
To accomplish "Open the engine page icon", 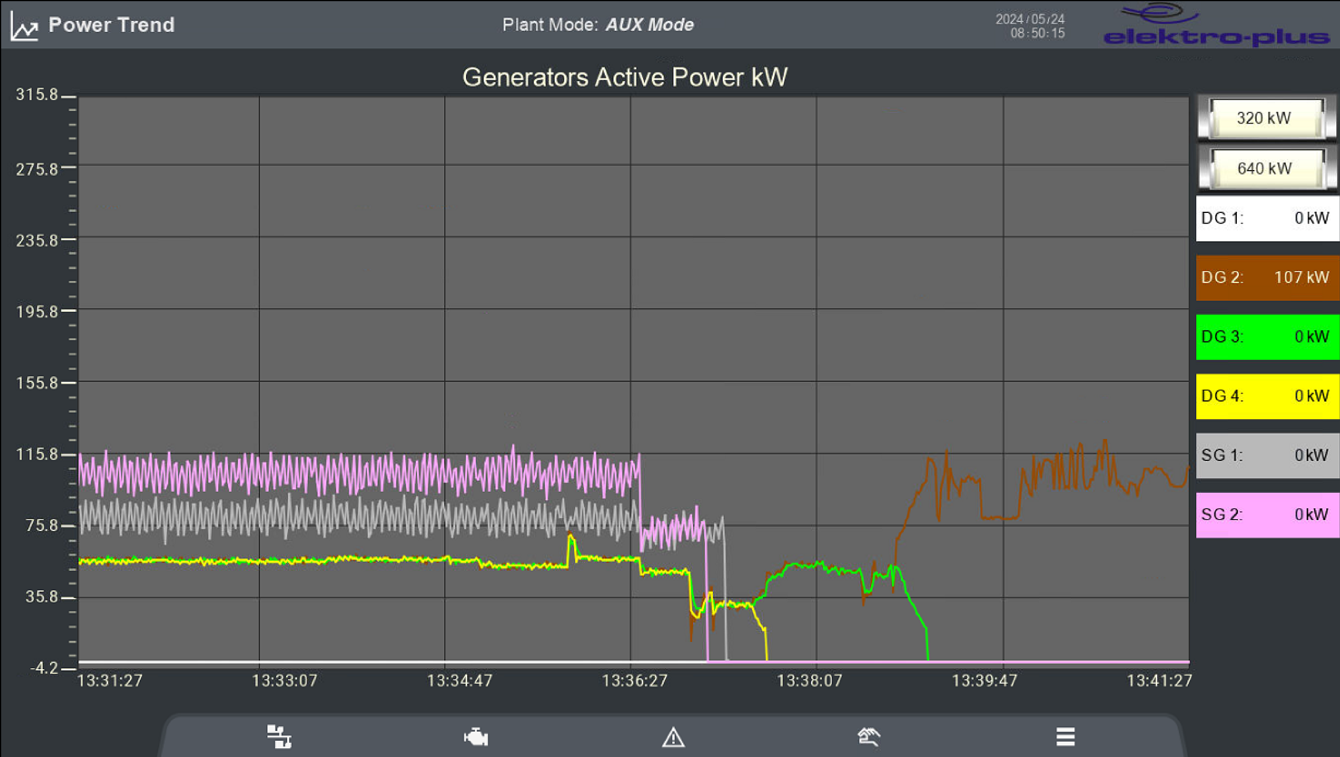I will point(476,737).
